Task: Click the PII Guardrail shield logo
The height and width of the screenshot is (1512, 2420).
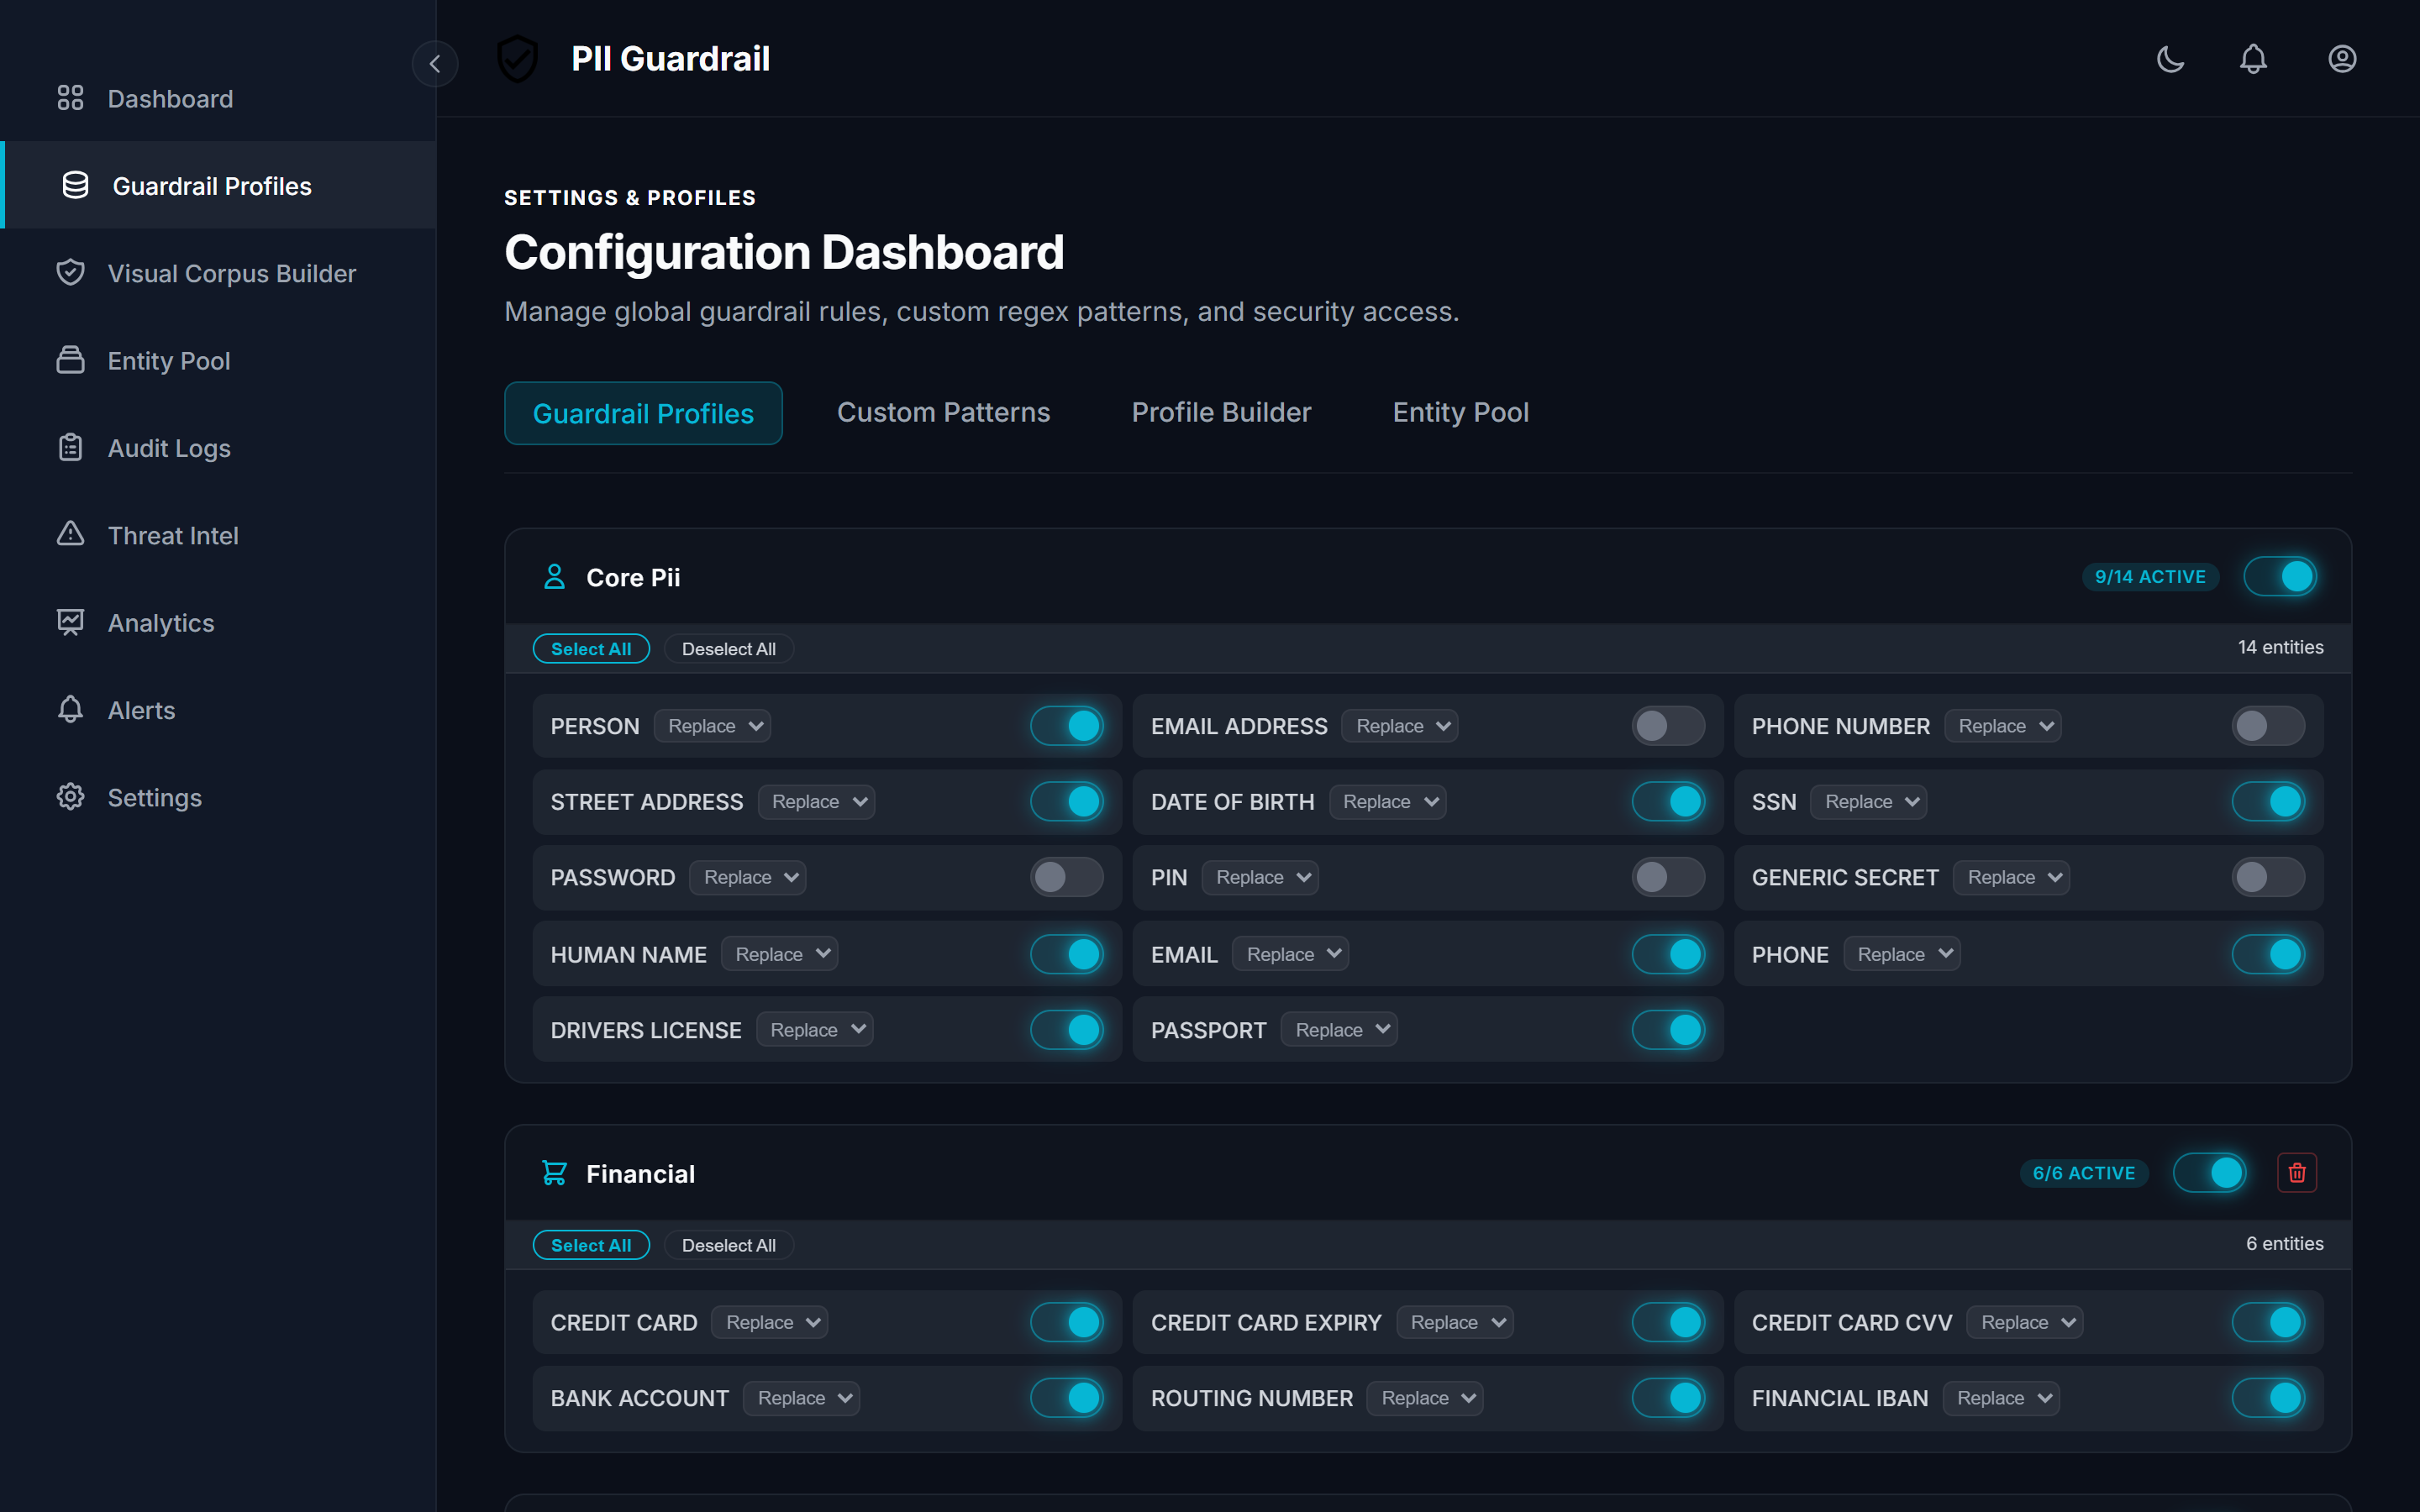Action: coord(518,59)
